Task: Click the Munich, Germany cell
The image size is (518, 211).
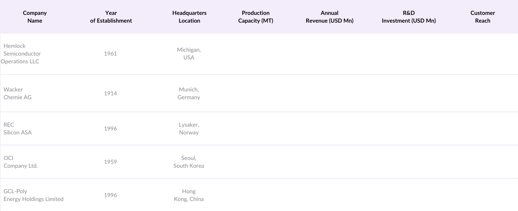Action: pos(189,93)
